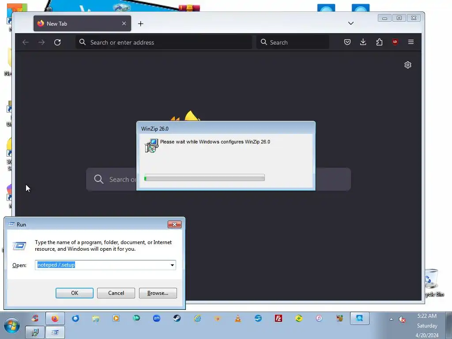452x339 pixels.
Task: Switch to the installer taskbar button
Action: 34,332
